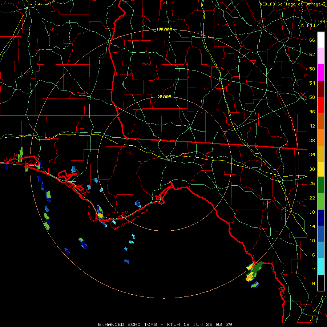Click the '38' legend value
This screenshot has height=327, width=327.
[312, 140]
